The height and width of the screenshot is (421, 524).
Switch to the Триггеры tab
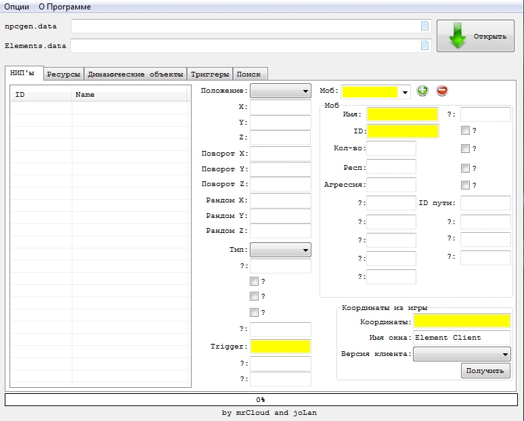(x=210, y=74)
